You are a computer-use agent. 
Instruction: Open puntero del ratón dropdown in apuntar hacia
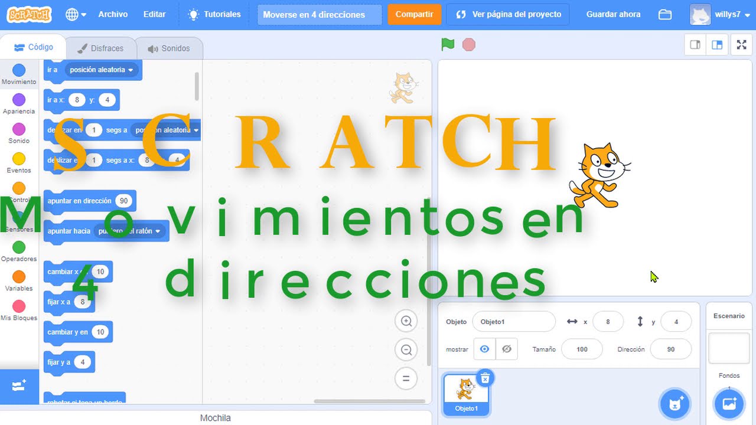coord(129,231)
